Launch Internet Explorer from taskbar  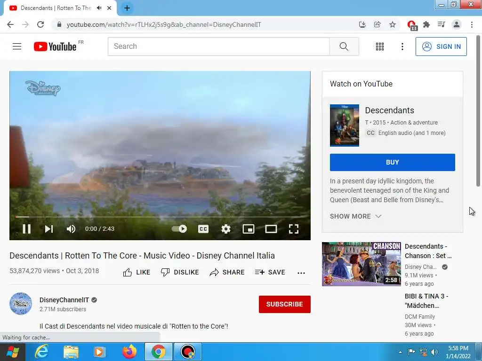41,352
